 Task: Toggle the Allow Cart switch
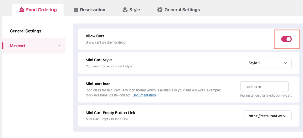(286, 39)
